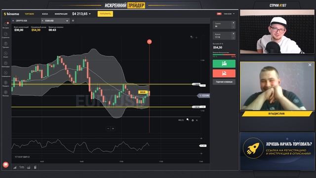Image resolution: width=316 pixels, height=178 pixels.
Task: Click the yellow Пополнить deposit button
Action: coord(105,14)
